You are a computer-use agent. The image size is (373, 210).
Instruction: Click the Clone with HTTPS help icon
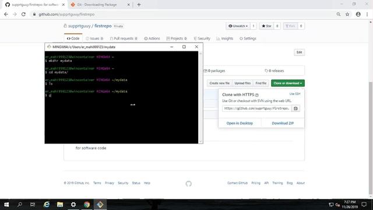click(256, 95)
